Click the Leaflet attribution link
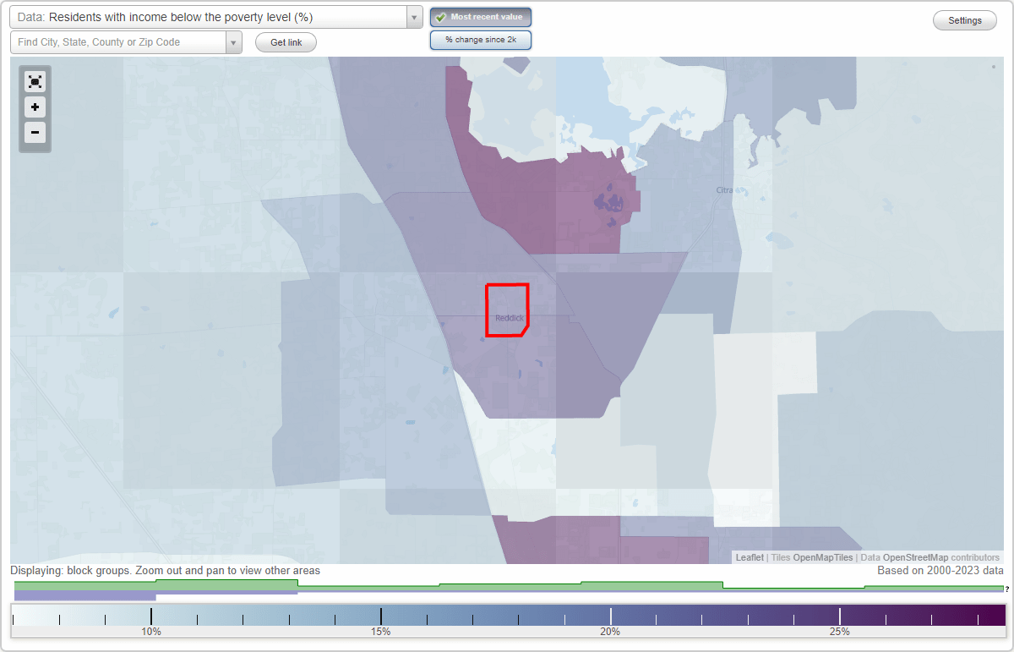Viewport: 1014px width, 652px height. (x=749, y=557)
